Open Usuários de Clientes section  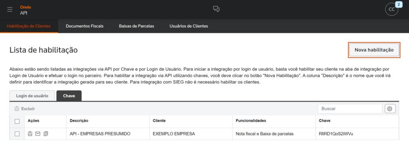[189, 26]
